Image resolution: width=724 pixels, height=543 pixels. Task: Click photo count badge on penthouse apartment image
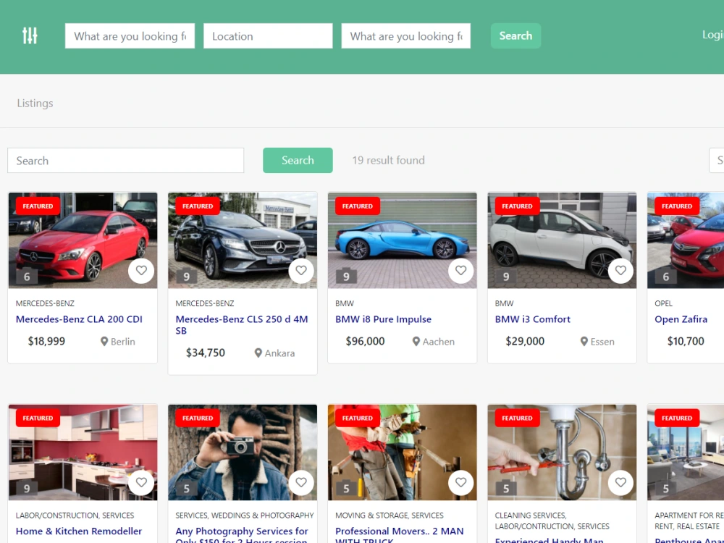[x=666, y=488]
